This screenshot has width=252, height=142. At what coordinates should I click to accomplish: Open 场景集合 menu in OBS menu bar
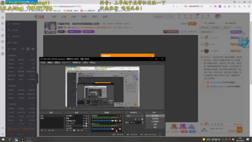[x=77, y=62]
